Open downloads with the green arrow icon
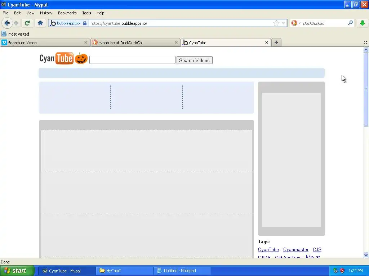The width and height of the screenshot is (369, 276). (362, 23)
